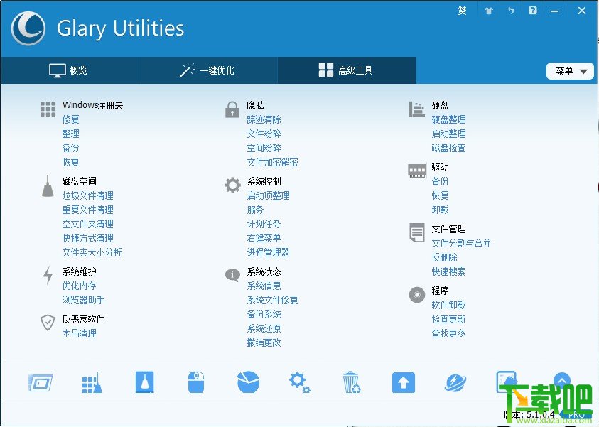Select the planet icon in bottom toolbar
The image size is (599, 427).
pos(455,382)
